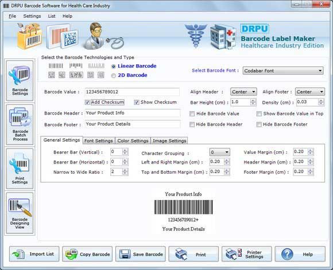Expand the Character Grouping dropdown

219,152
